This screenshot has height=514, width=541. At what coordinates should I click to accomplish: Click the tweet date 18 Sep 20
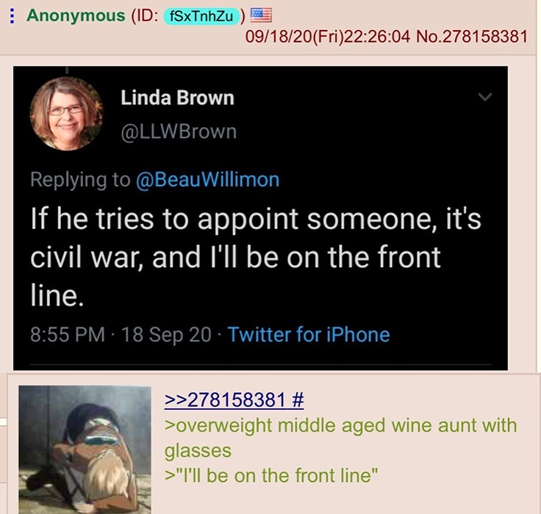click(x=166, y=334)
